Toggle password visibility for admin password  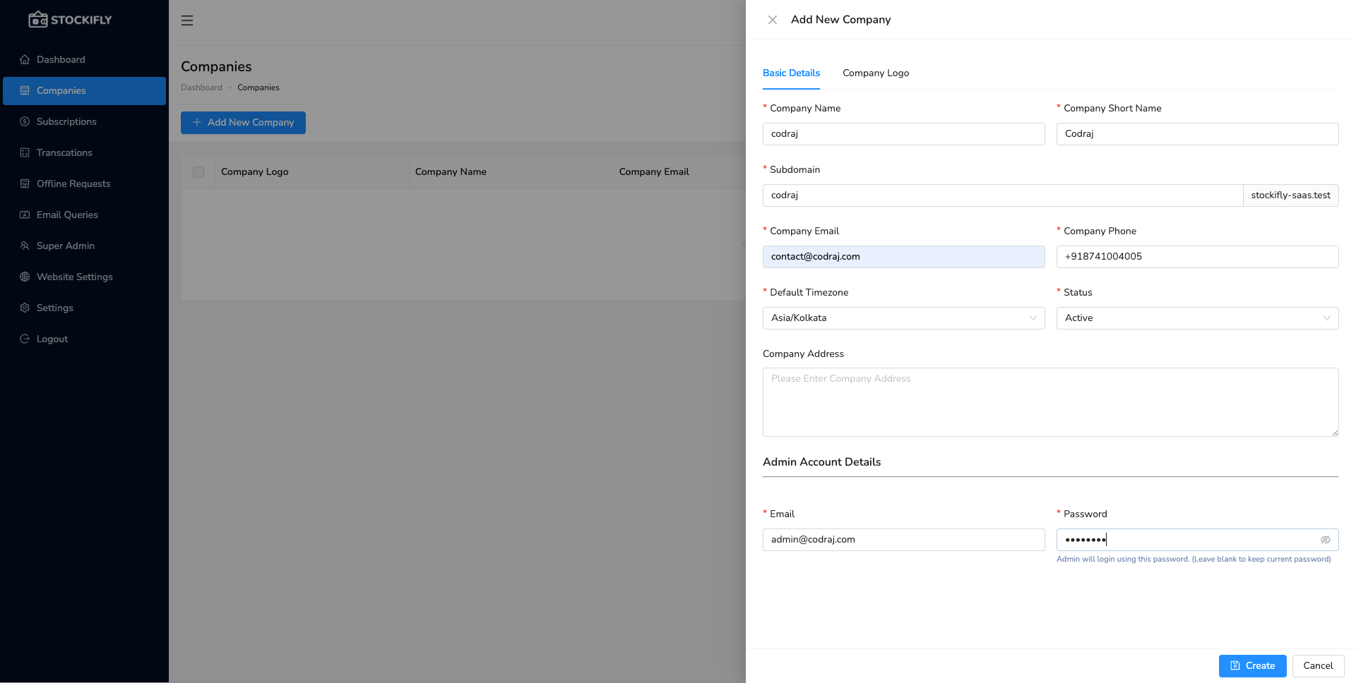click(1326, 540)
